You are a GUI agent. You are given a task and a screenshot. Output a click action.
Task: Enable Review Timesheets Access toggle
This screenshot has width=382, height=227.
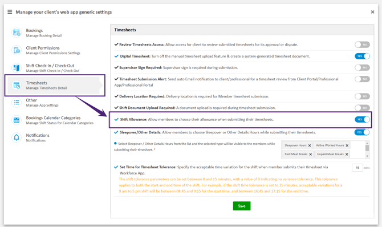click(x=362, y=44)
